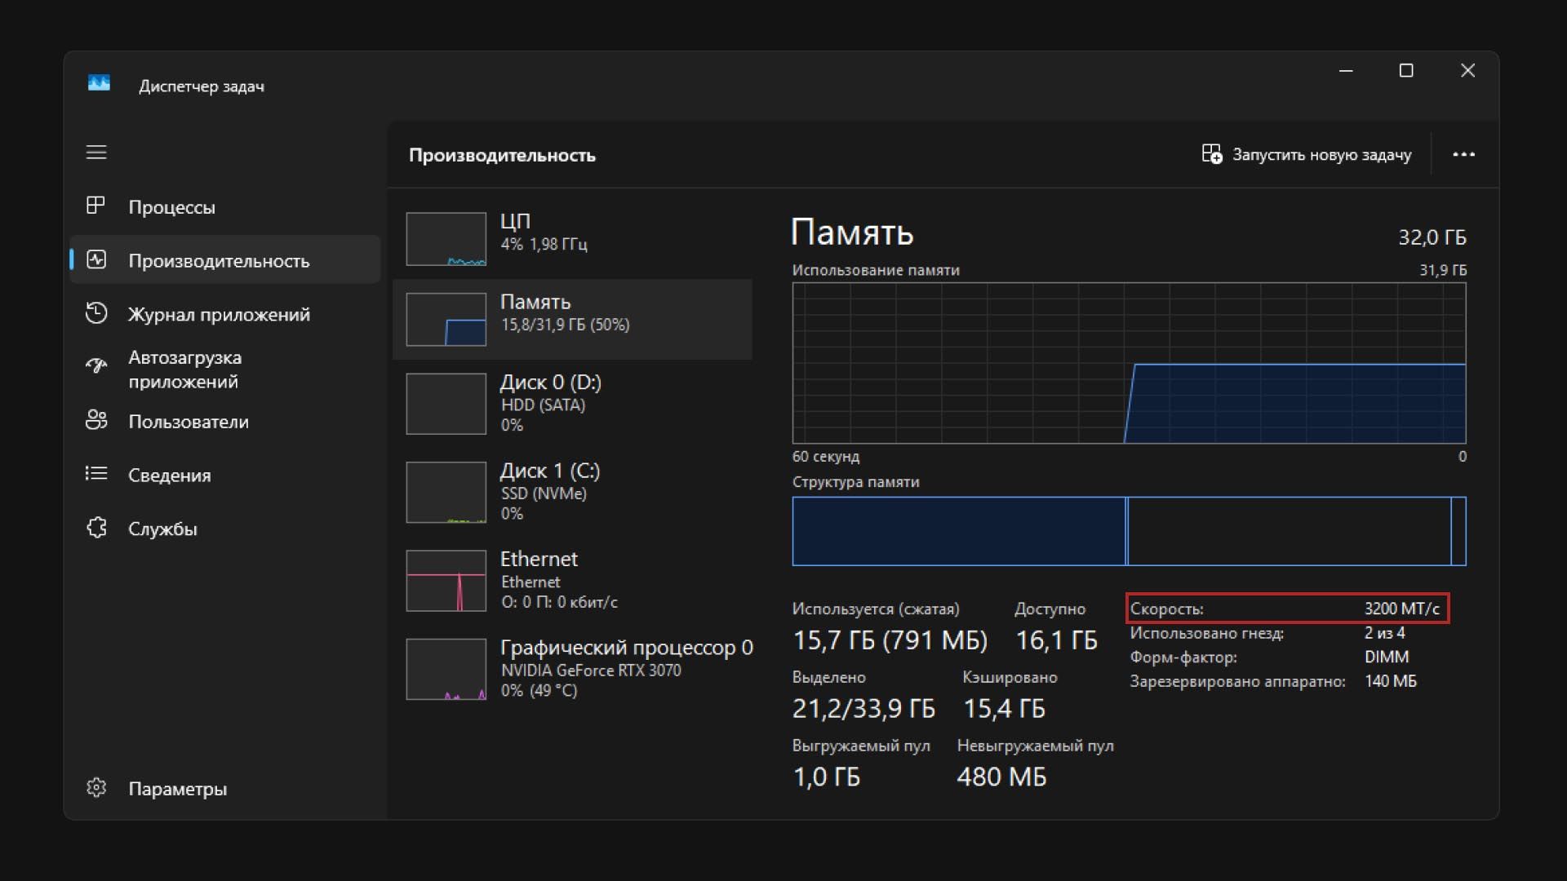The height and width of the screenshot is (881, 1567).
Task: Click the Службы puzzle-piece icon
Action: coord(96,528)
